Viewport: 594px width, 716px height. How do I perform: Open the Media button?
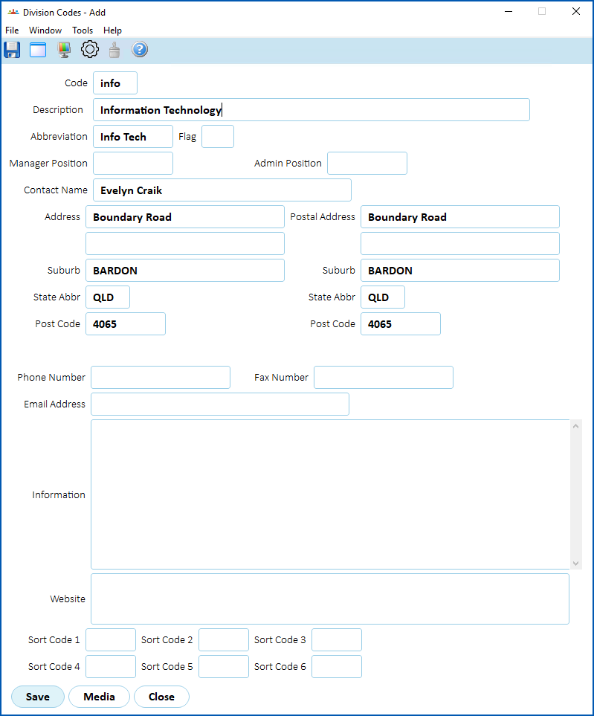[x=99, y=697]
